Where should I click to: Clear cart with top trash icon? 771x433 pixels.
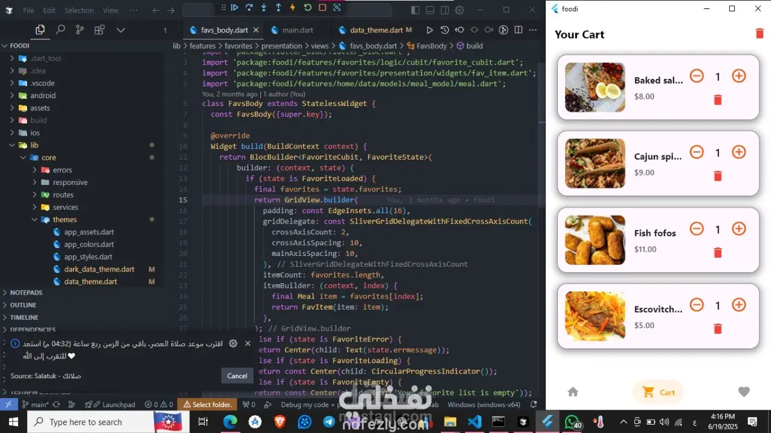[759, 34]
